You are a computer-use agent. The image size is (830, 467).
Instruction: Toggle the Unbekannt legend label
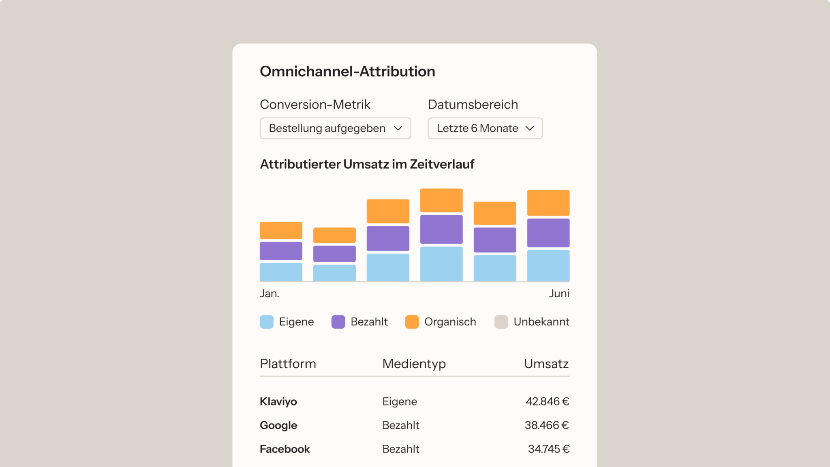click(541, 322)
